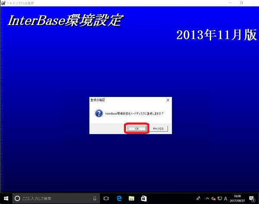The width and height of the screenshot is (259, 204).
Task: Toggle the IME input mode indicator A
Action: coord(225,198)
